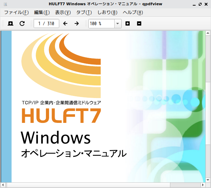The image size is (211, 188).
Task: Open the 100 % zoom dropdown arrow
Action: [x=118, y=24]
